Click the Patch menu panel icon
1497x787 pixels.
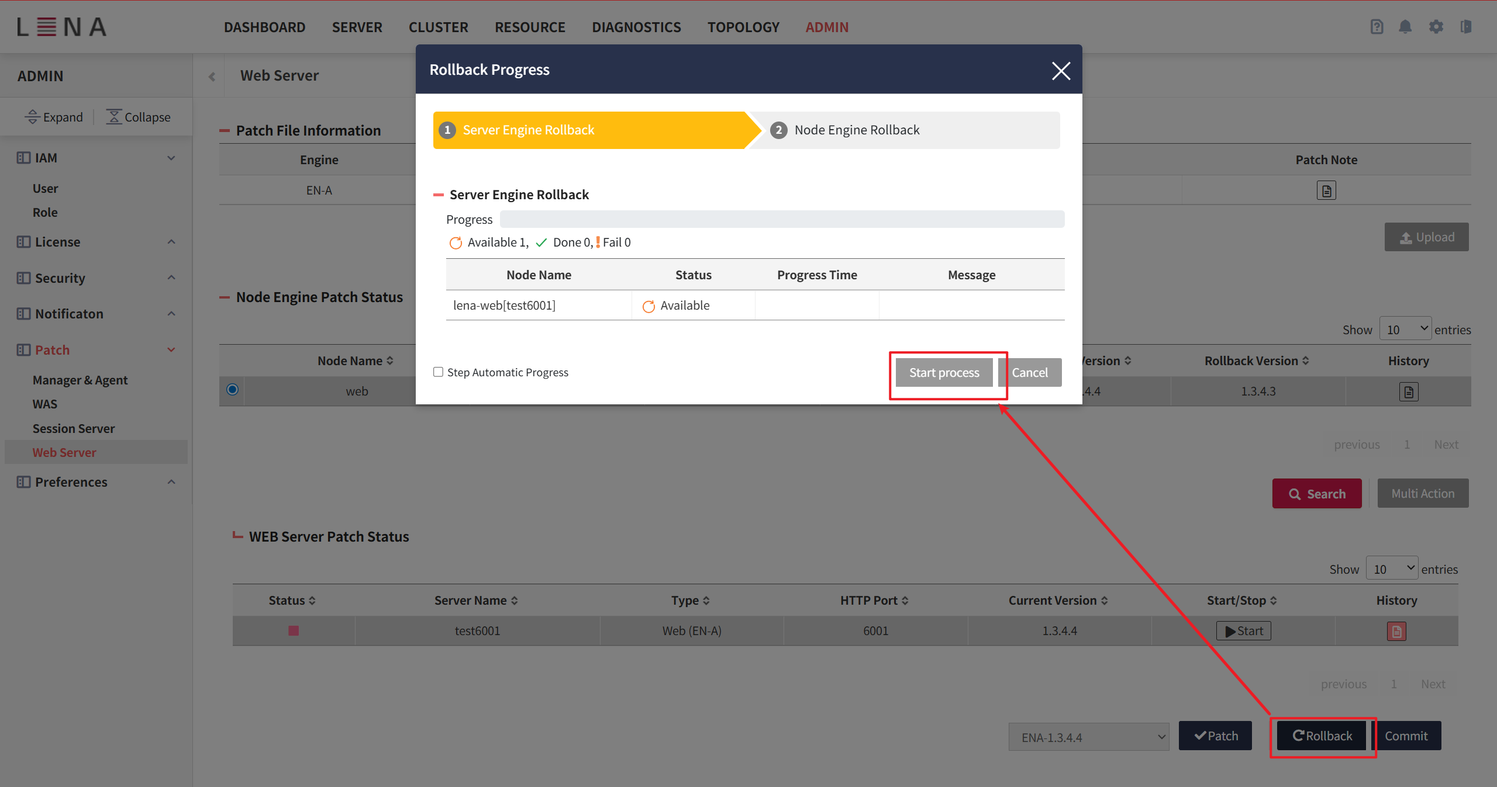click(23, 350)
